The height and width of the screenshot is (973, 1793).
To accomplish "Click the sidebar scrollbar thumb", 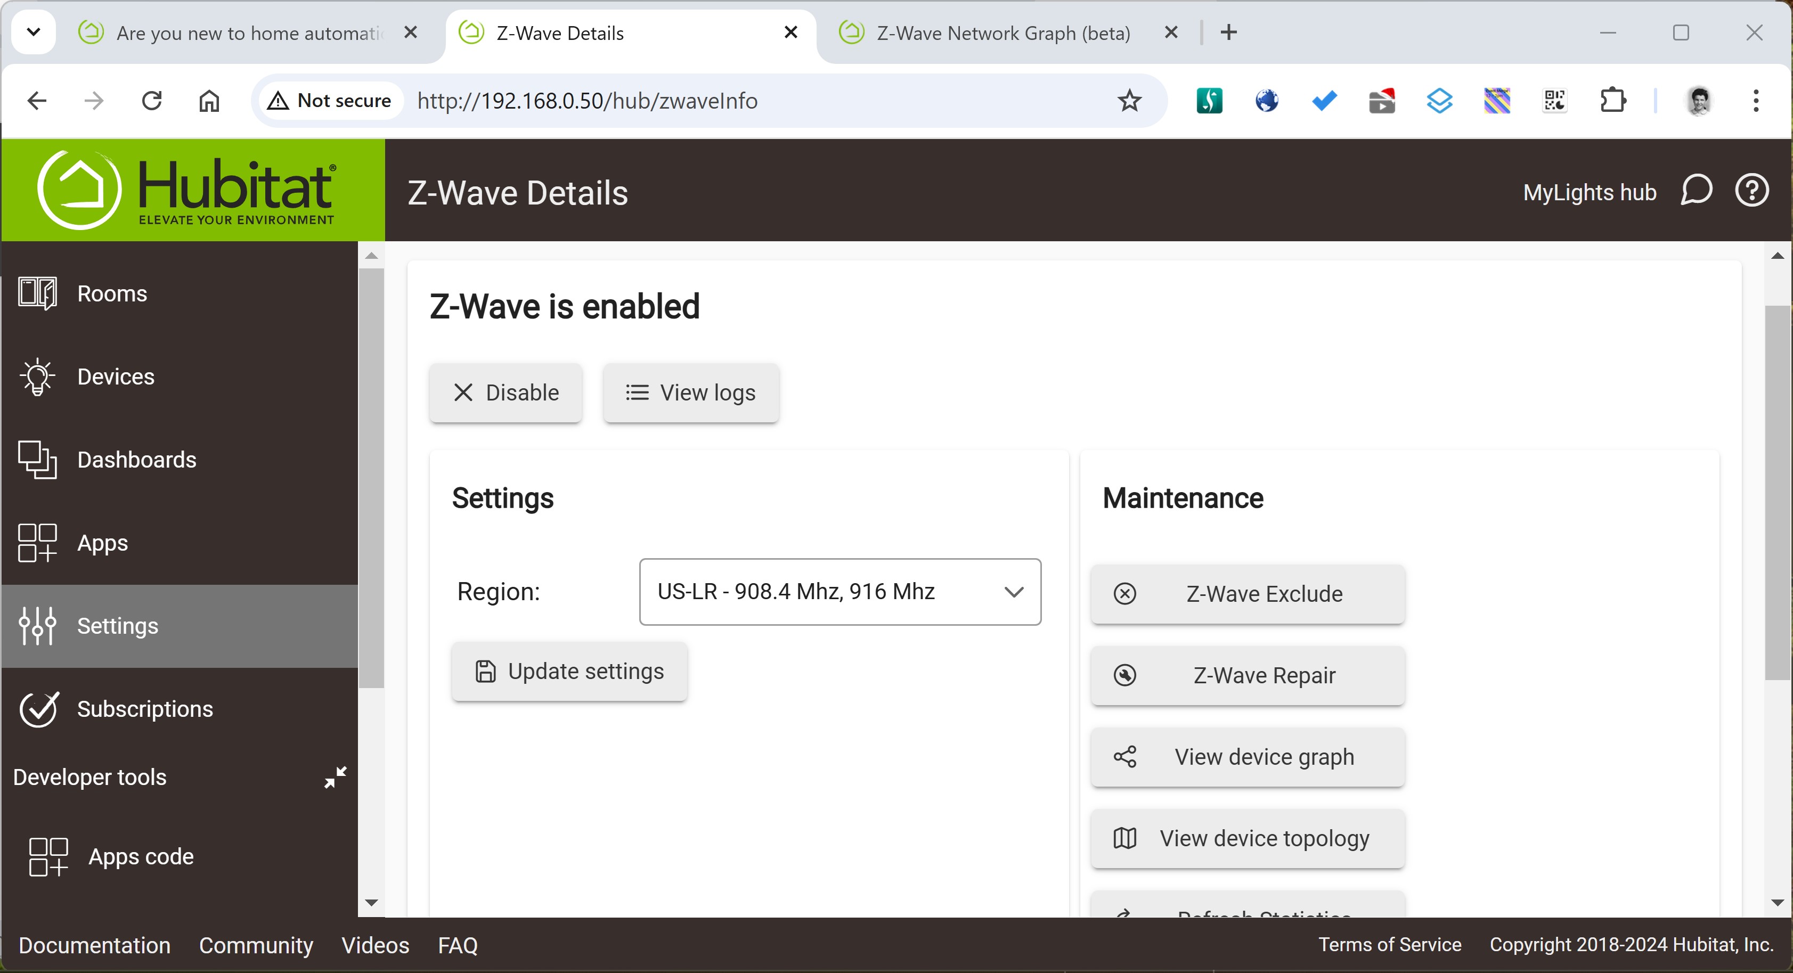I will click(x=372, y=478).
